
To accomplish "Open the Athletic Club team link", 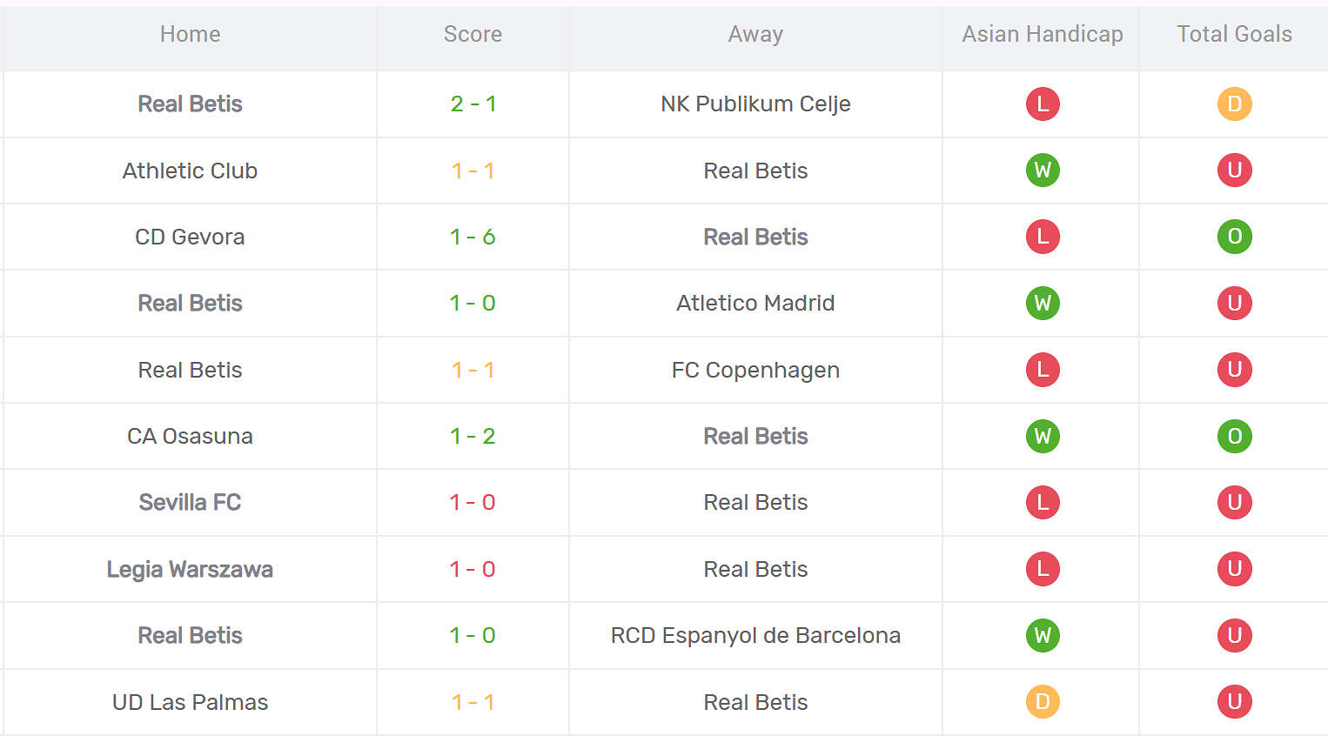I will [x=190, y=171].
